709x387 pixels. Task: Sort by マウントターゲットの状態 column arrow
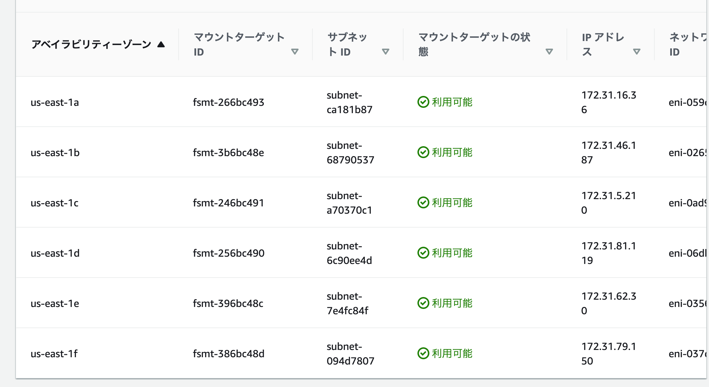pos(549,52)
